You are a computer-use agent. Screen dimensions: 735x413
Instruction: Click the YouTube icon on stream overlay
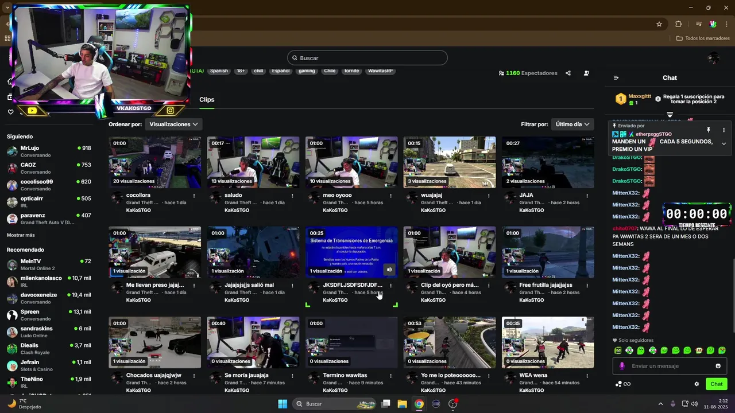(x=32, y=111)
